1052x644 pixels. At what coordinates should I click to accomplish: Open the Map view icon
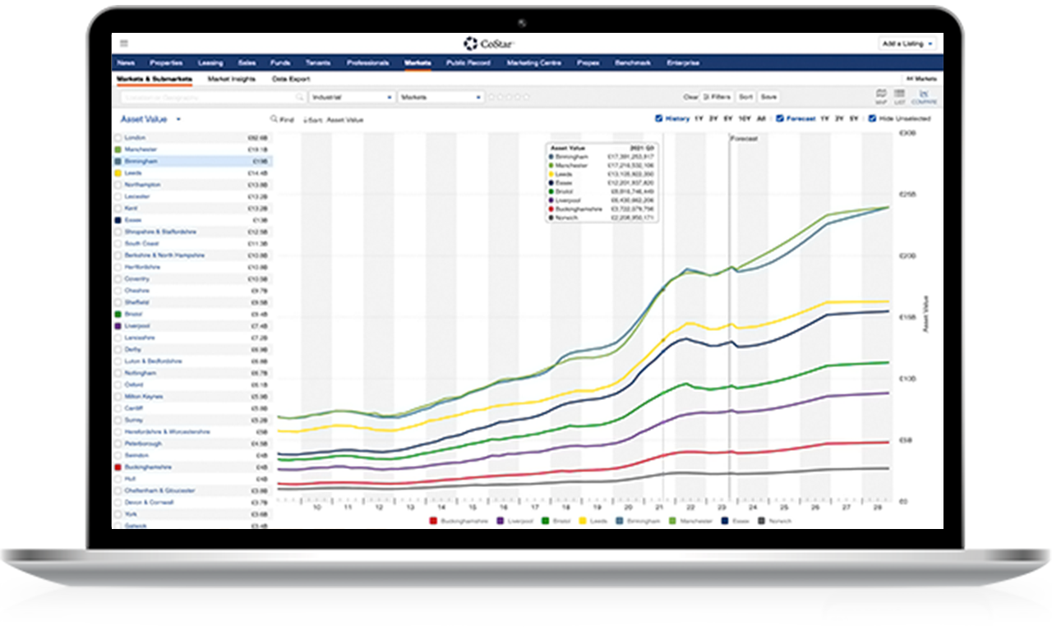(881, 94)
